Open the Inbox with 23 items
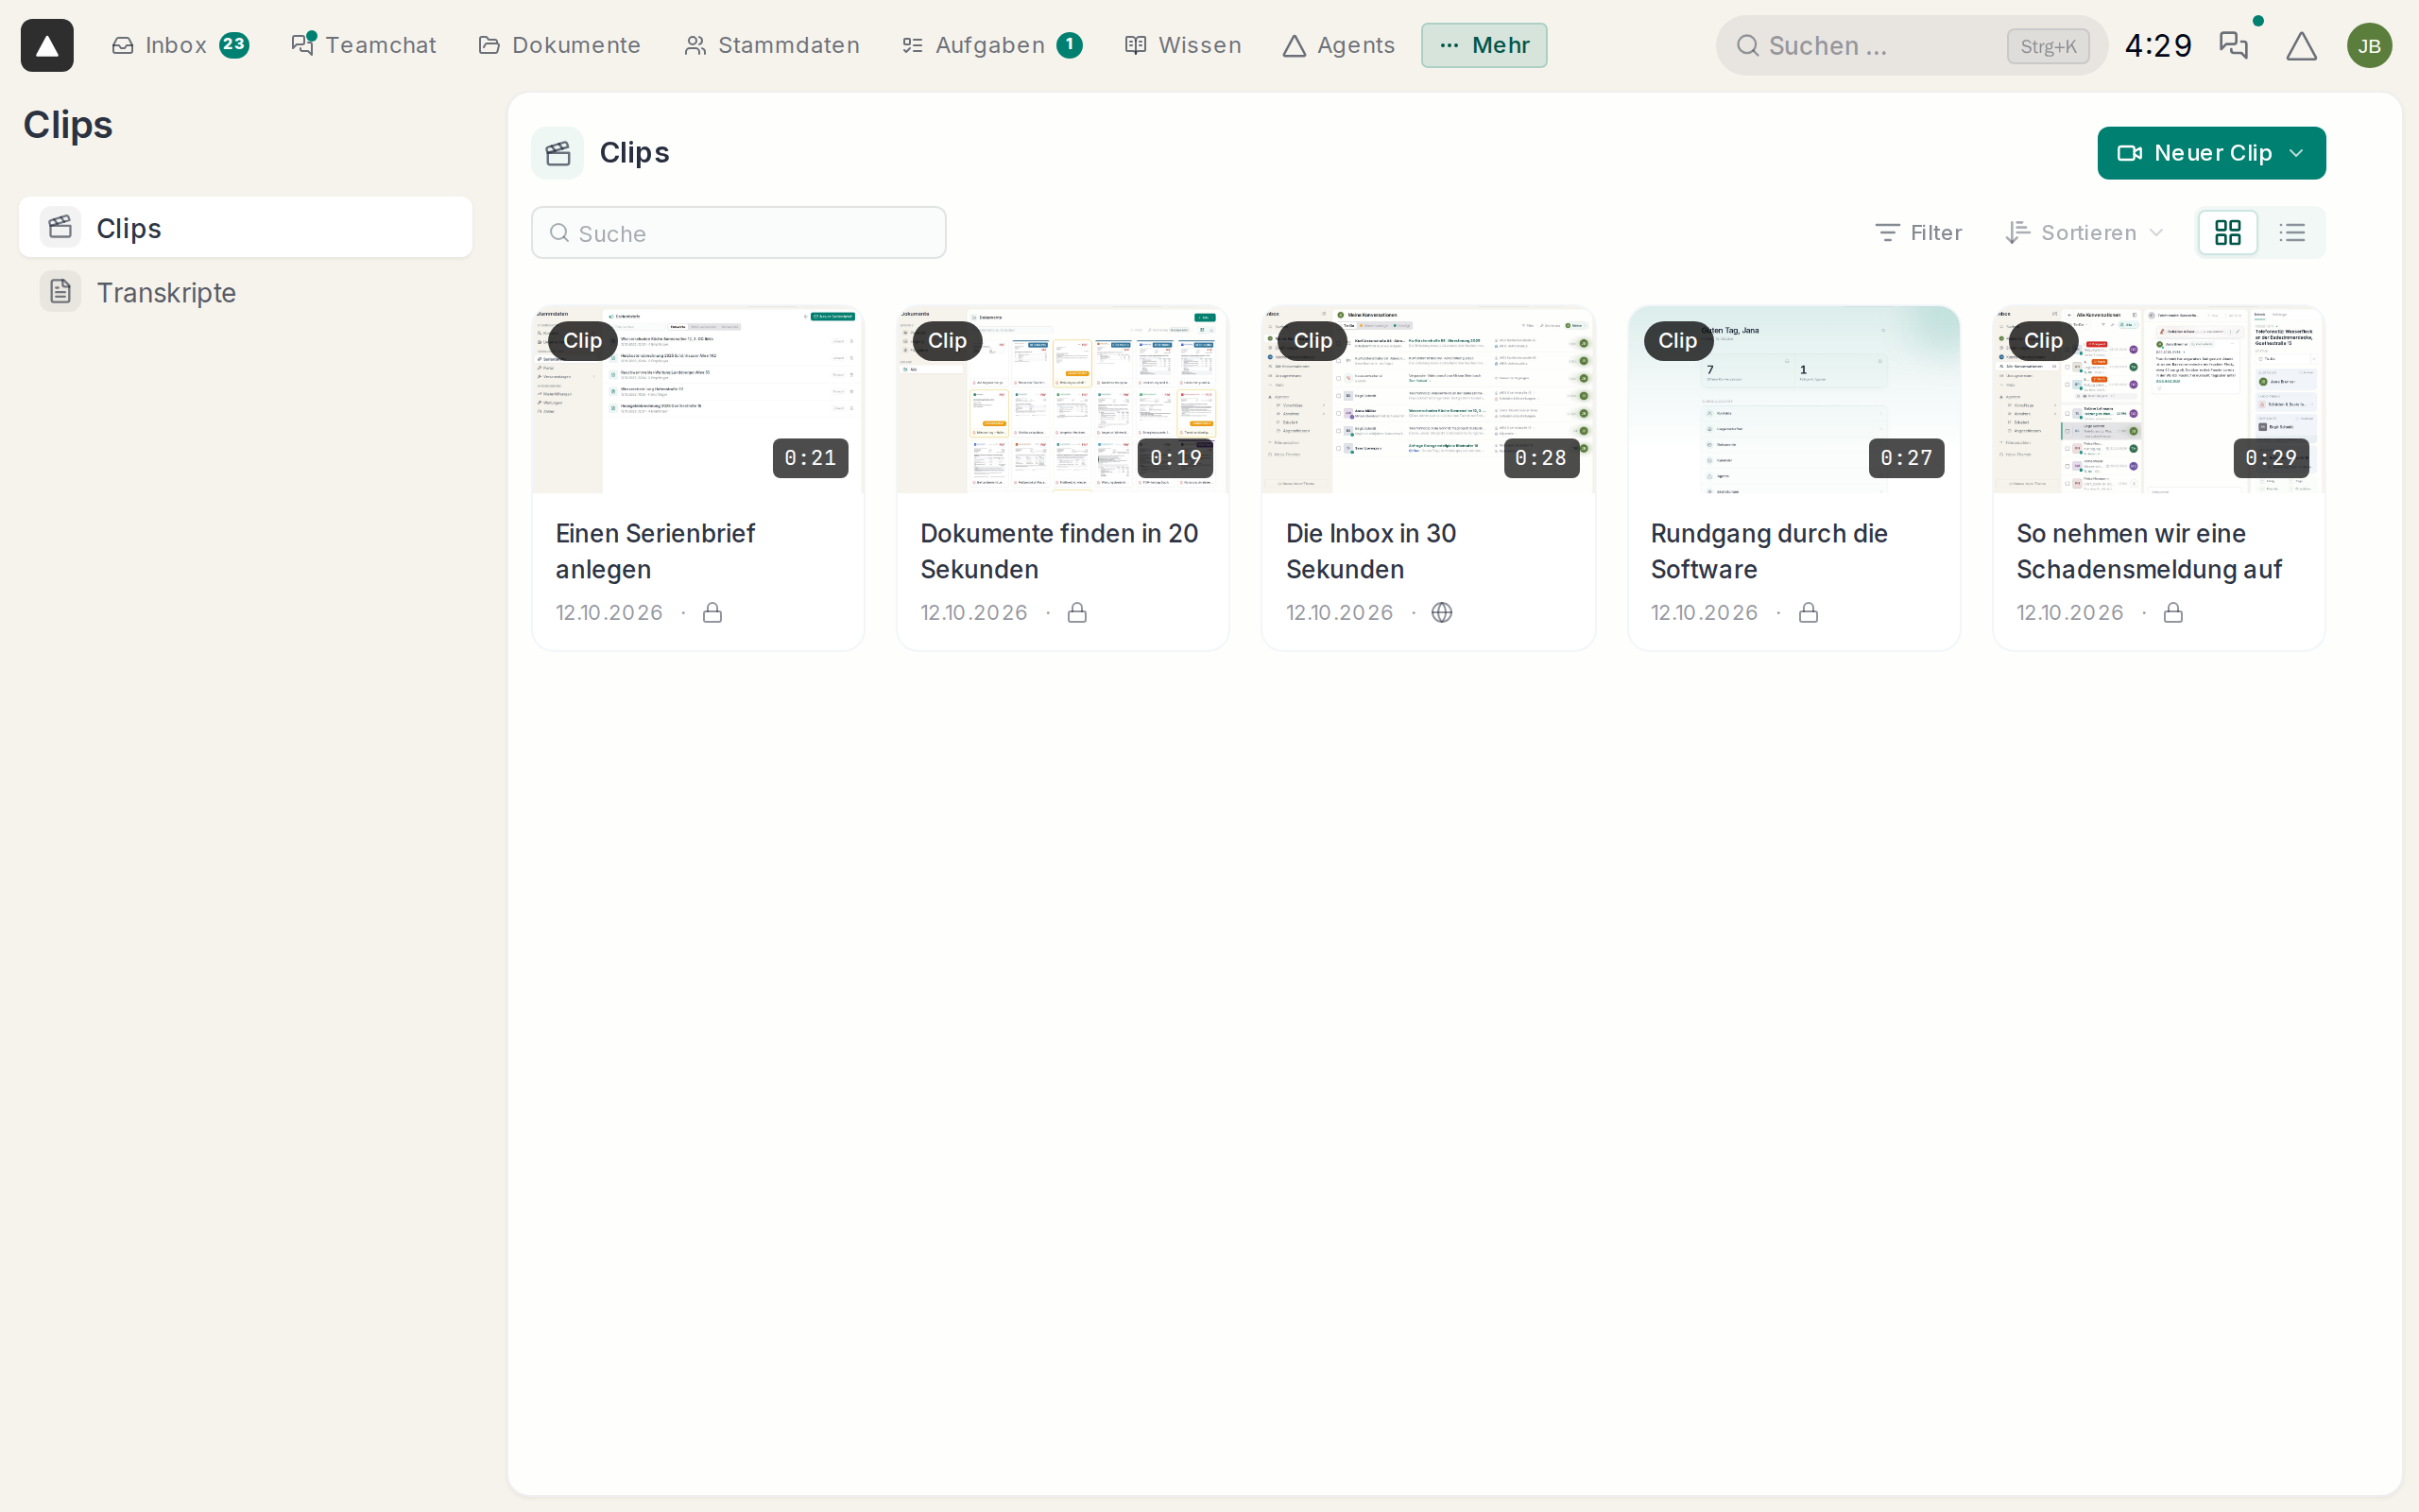 [x=180, y=45]
